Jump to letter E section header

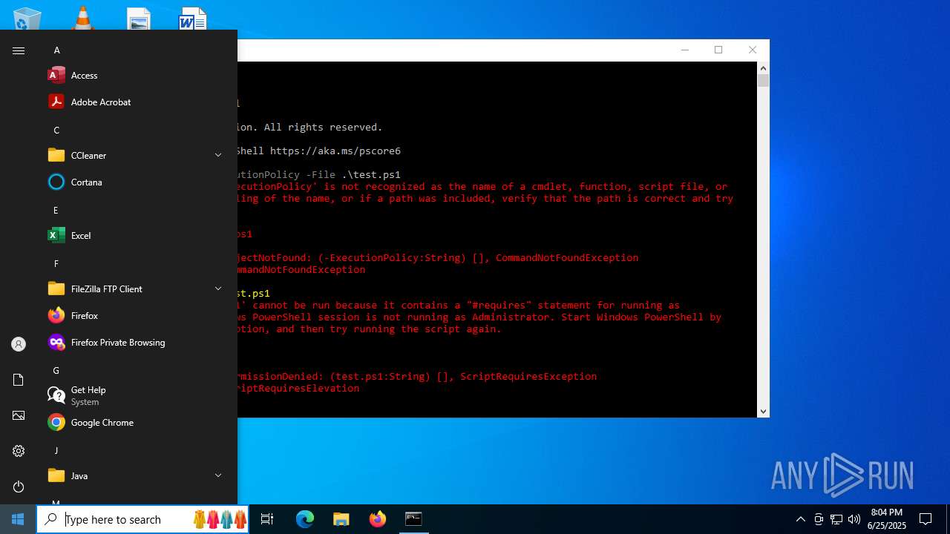[x=56, y=211]
